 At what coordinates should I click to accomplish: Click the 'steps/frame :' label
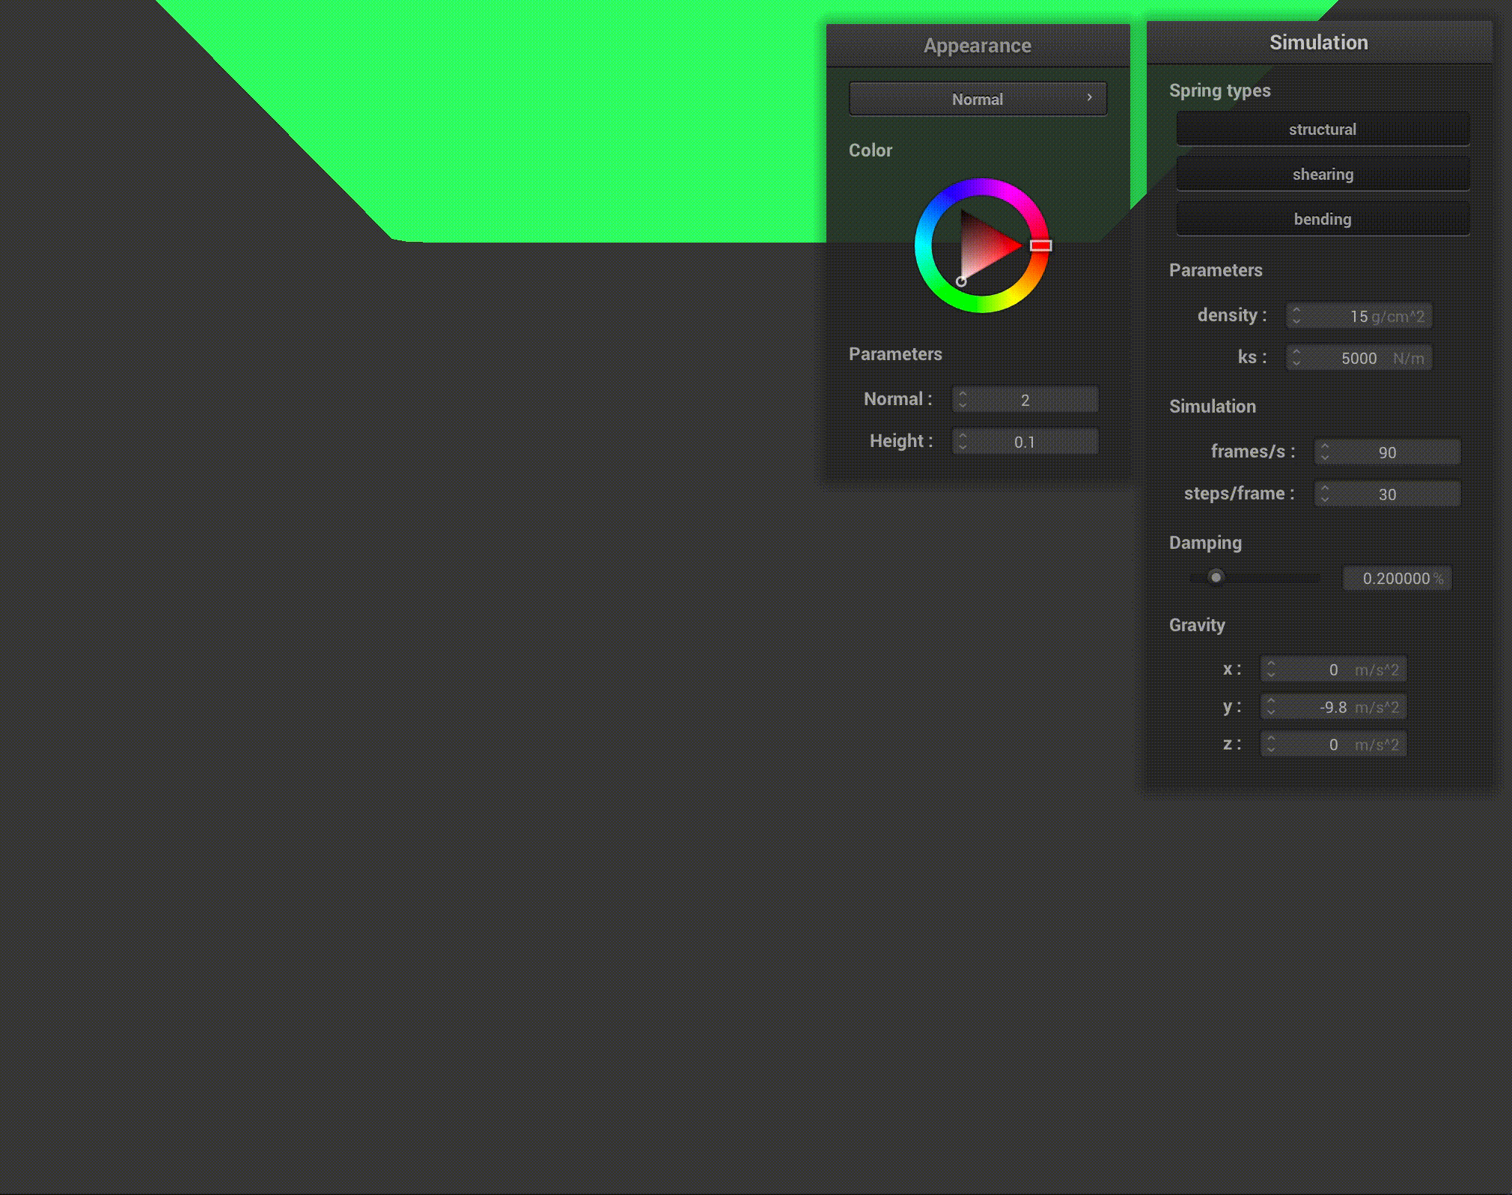(x=1239, y=493)
